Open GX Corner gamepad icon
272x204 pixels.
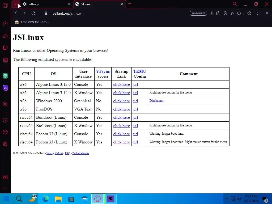click(16, 4)
